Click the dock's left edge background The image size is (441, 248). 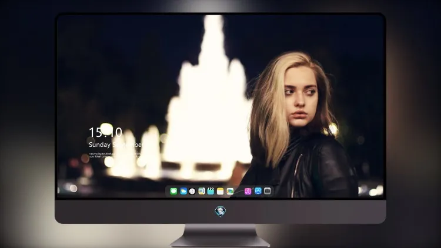(168, 191)
